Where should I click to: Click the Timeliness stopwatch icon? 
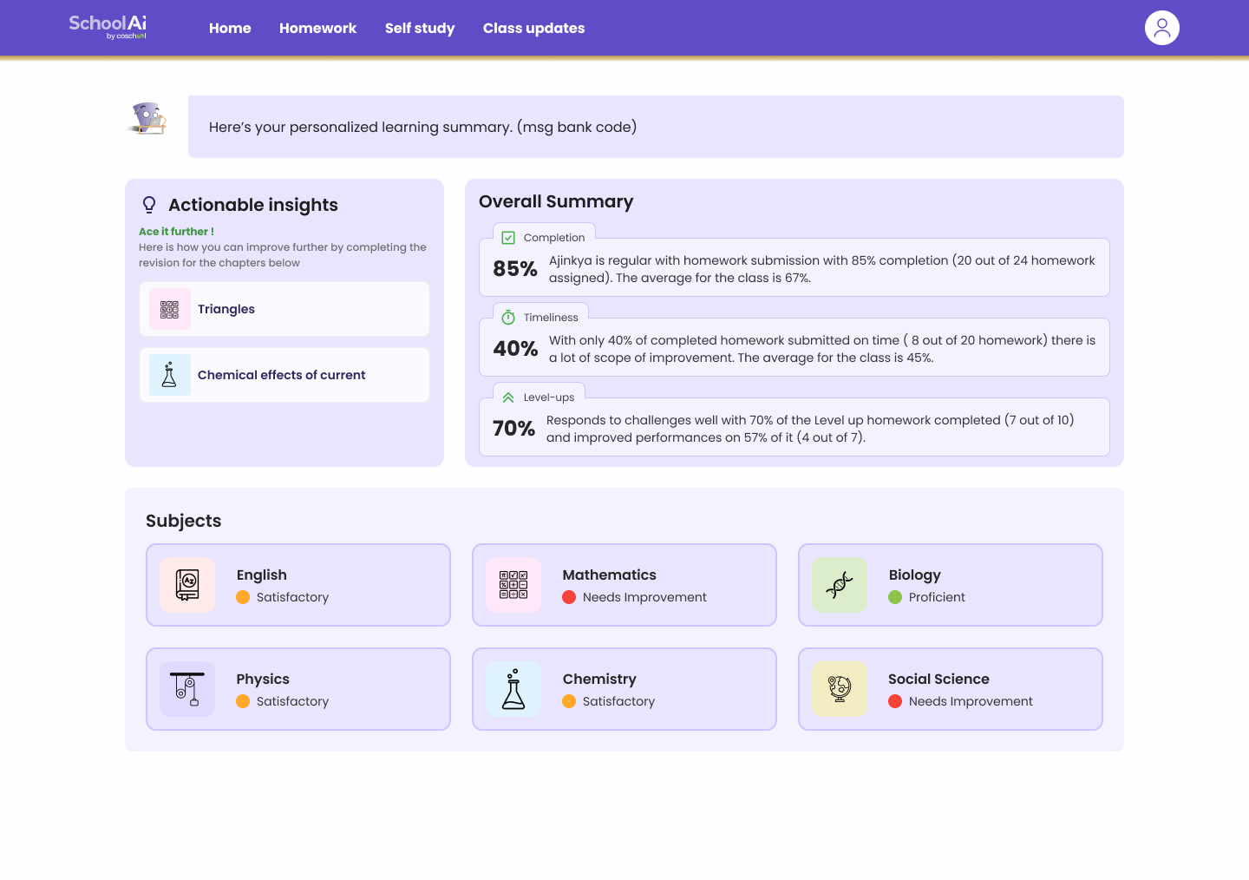(508, 318)
